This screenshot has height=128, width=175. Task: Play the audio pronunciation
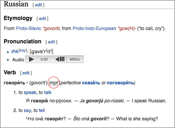tap(31, 59)
